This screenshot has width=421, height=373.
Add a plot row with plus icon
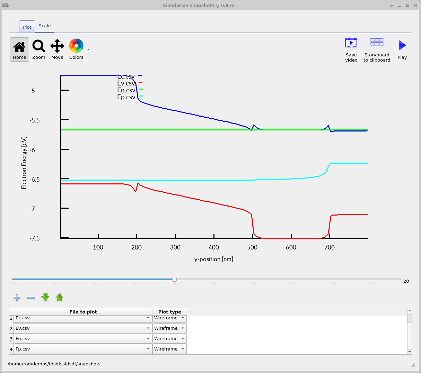click(x=17, y=298)
